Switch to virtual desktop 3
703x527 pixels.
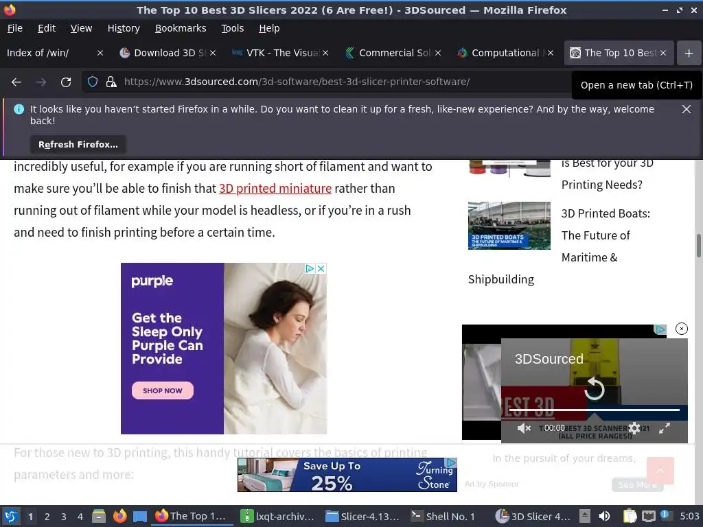tap(64, 517)
